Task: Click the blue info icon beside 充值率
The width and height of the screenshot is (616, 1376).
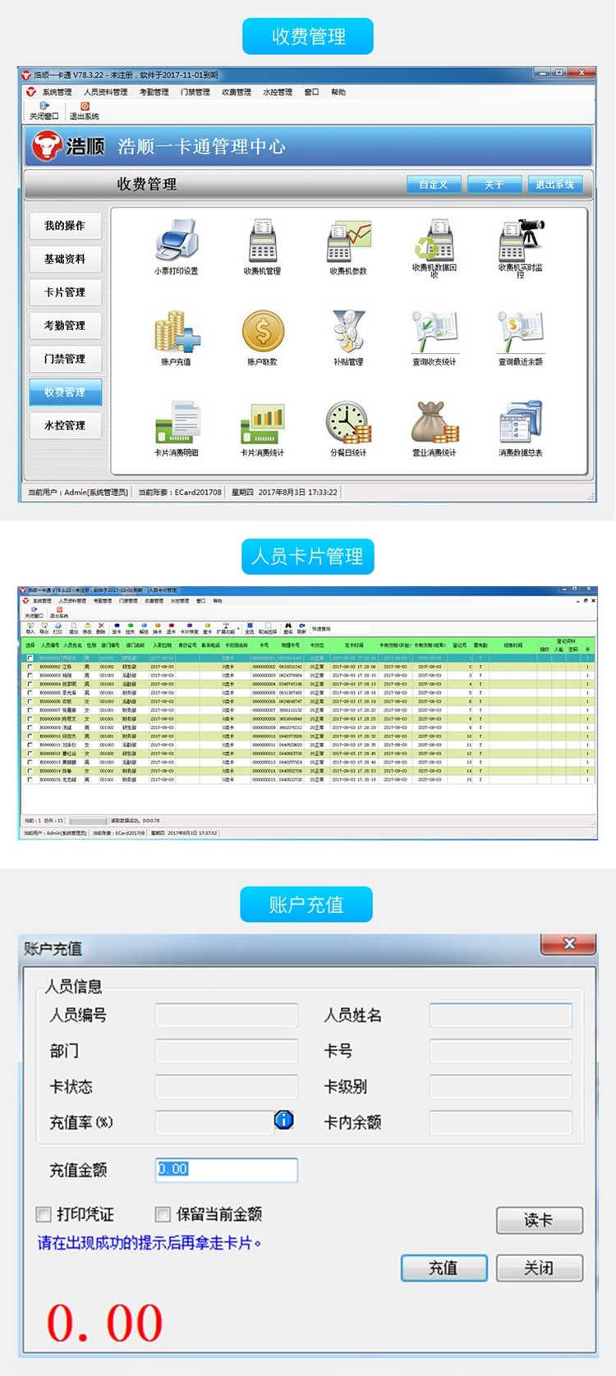Action: 284,1120
